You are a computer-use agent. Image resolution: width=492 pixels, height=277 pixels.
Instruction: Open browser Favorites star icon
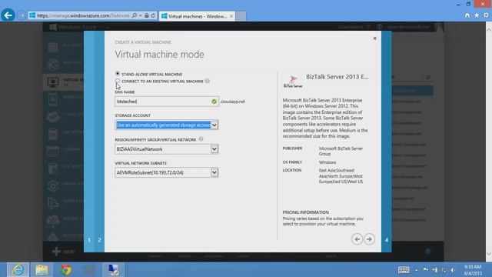pyautogui.click(x=477, y=15)
